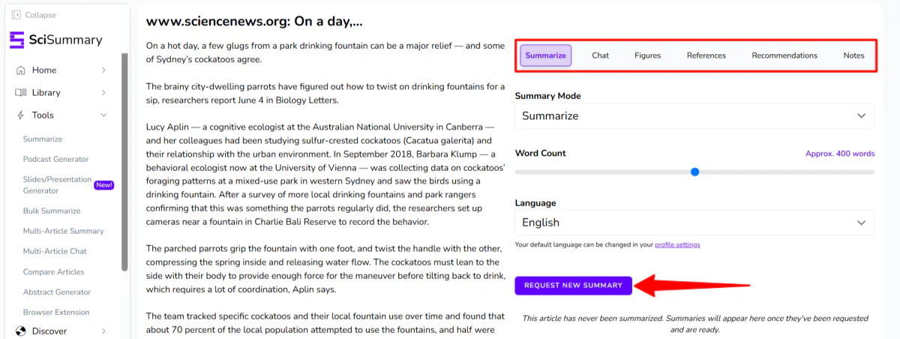Collapse the Tools section chevron
This screenshot has width=900, height=339.
click(x=103, y=115)
